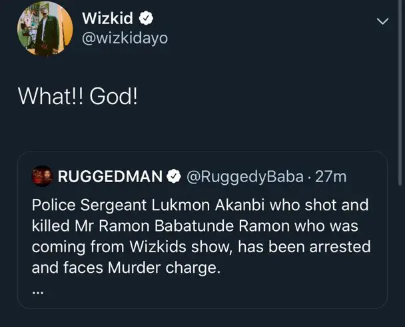Screen dimensions: 405x327
Task: Click the @wizkidayo handle
Action: click(x=124, y=39)
